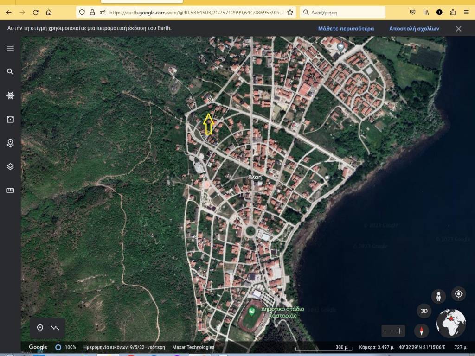Screen dimensions: 475x356
Task: Open the Google Earth hamburger menu
Action: [x=10, y=48]
